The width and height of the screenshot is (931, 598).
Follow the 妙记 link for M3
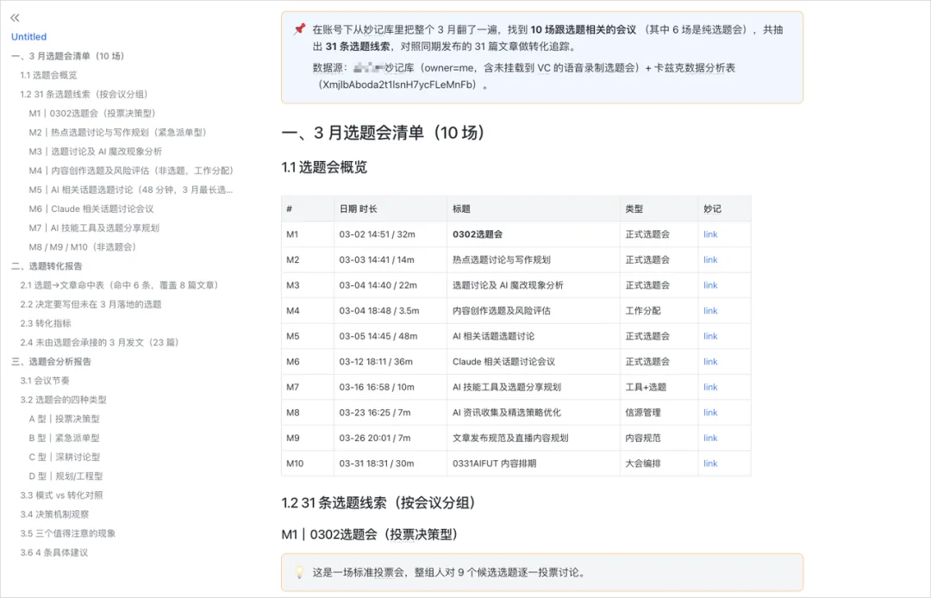710,285
